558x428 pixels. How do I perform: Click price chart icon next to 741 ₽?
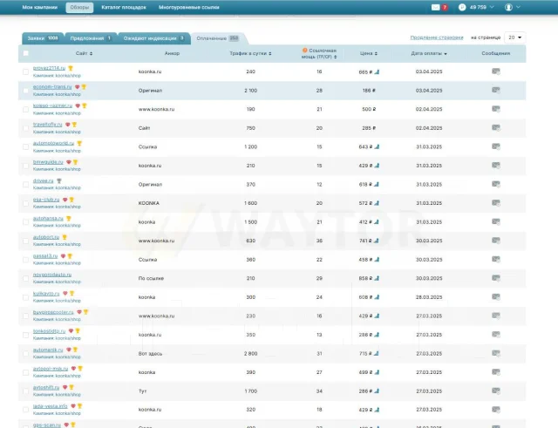[377, 241]
